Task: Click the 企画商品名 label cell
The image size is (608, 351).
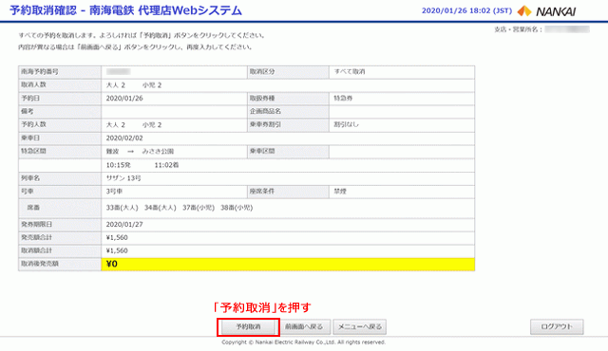Action: 288,111
